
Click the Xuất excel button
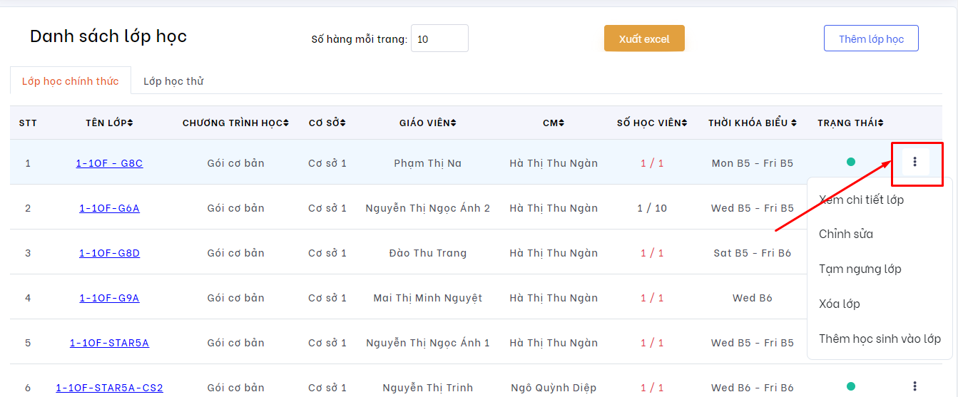[644, 38]
